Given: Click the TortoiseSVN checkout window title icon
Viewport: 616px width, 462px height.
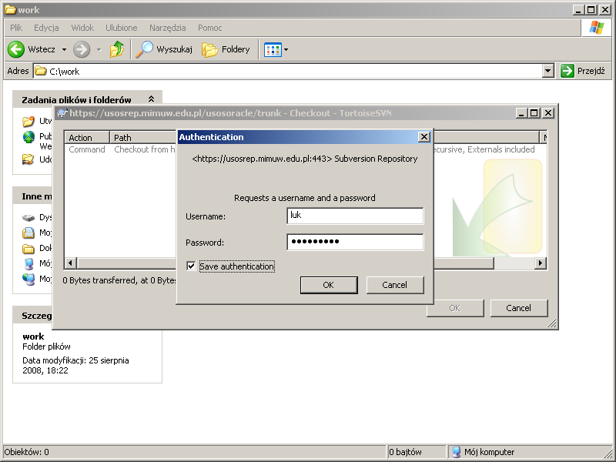Looking at the screenshot, I should pos(62,113).
